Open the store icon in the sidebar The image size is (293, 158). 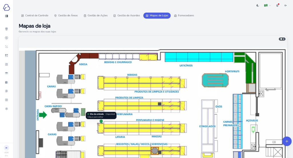[7, 29]
